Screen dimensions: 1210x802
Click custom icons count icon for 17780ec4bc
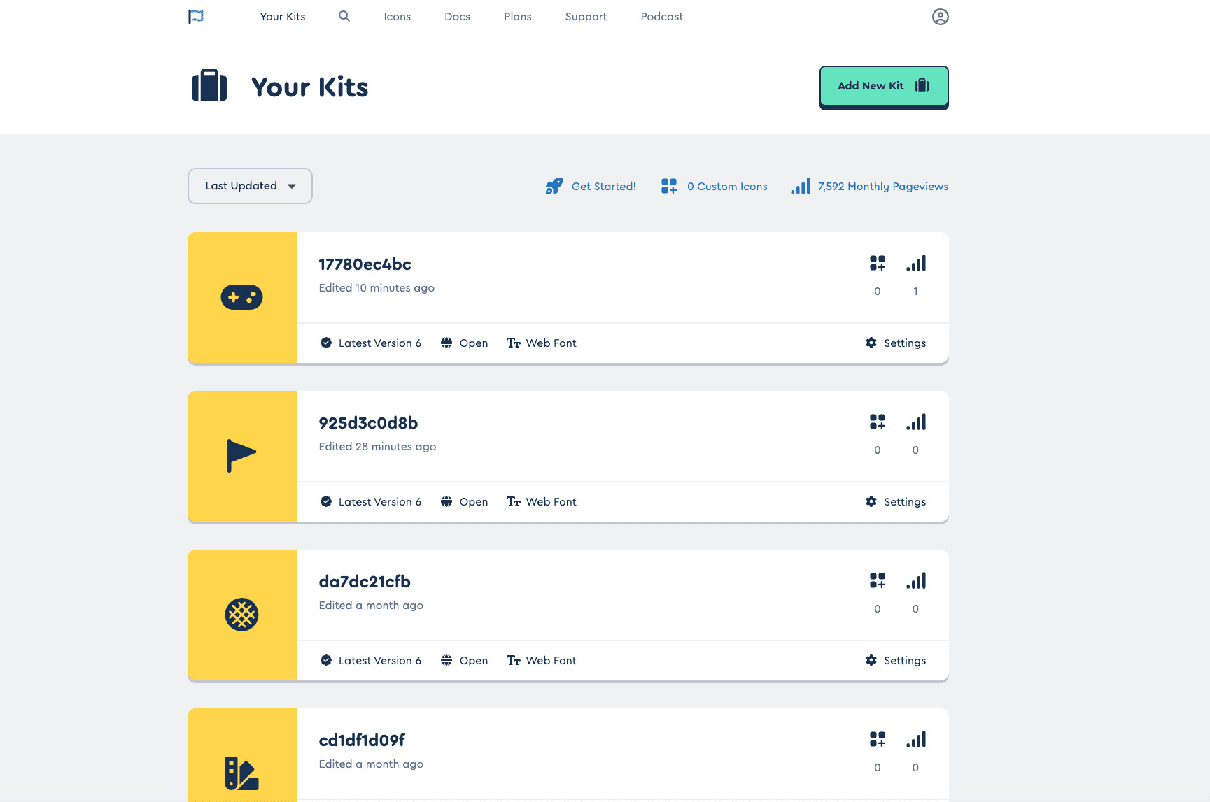tap(877, 264)
